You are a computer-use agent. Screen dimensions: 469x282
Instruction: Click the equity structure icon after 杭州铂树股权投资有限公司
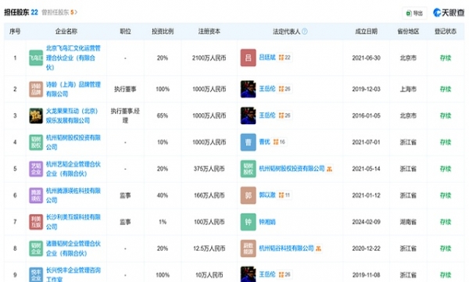(329, 169)
